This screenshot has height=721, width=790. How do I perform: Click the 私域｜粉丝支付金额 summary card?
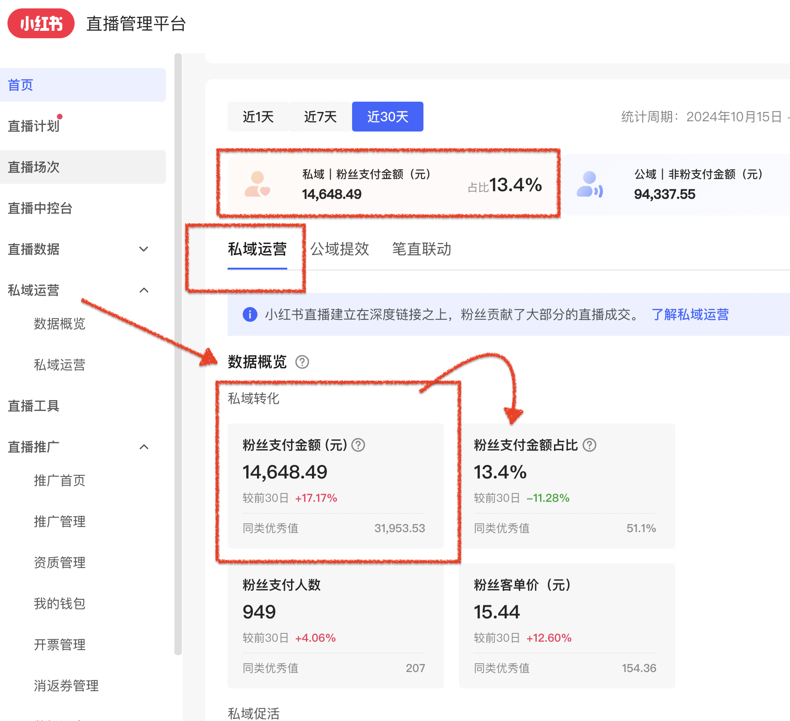tap(390, 184)
